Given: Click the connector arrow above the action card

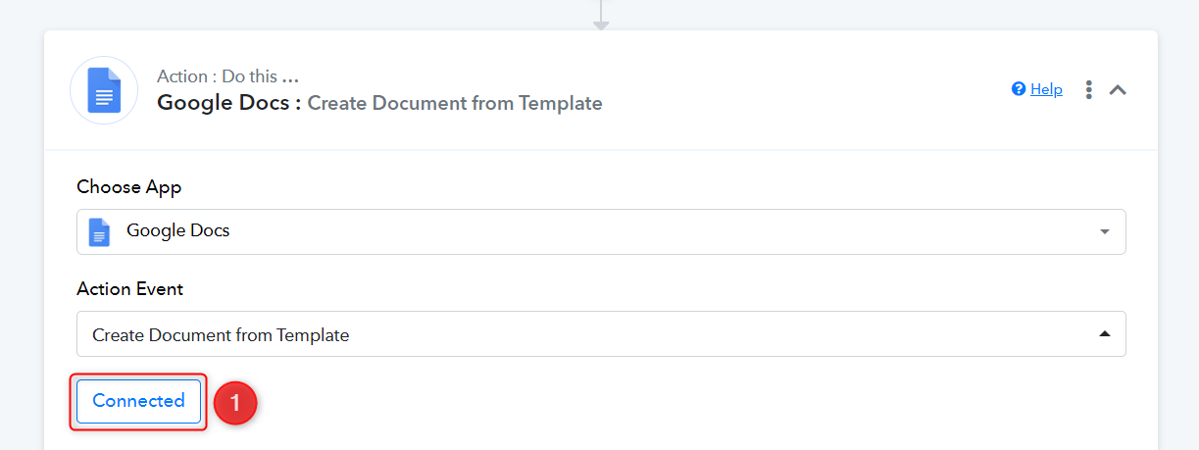Looking at the screenshot, I should 601,15.
